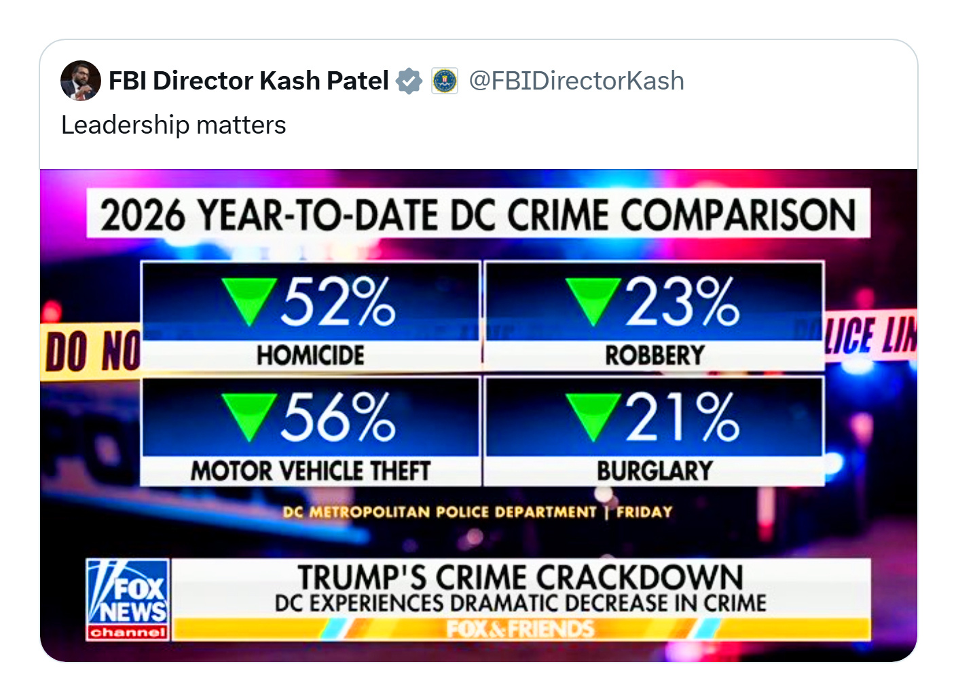956x700 pixels.
Task: Click the "DC Experiences Dramatic Decrease in Crime" subheading
Action: point(520,603)
